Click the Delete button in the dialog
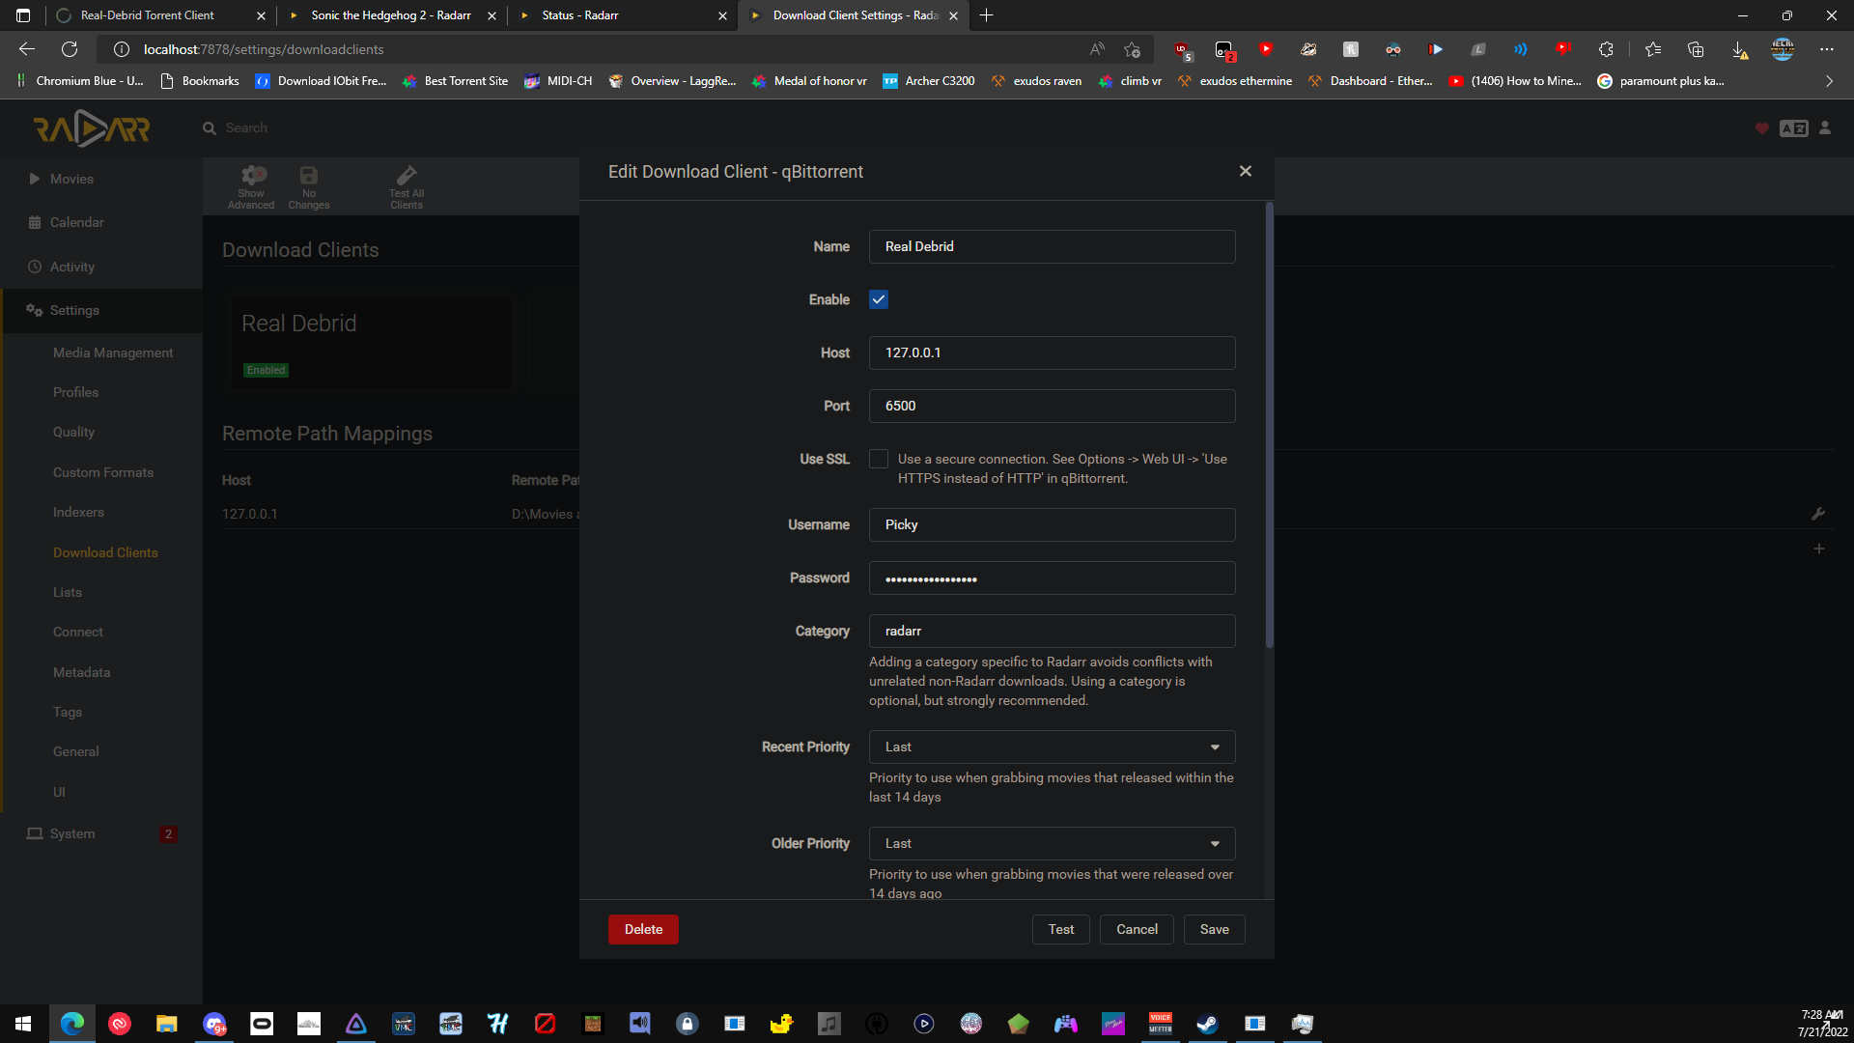Viewport: 1854px width, 1043px height. coord(642,928)
